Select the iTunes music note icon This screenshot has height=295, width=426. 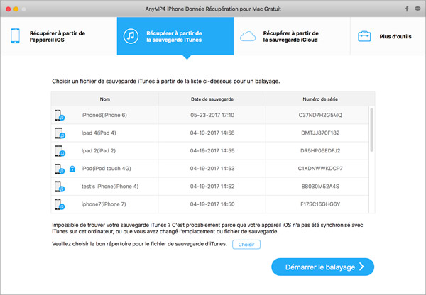[x=131, y=36]
